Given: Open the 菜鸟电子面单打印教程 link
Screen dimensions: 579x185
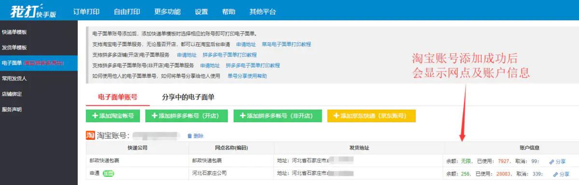Looking at the screenshot, I should click(287, 44).
